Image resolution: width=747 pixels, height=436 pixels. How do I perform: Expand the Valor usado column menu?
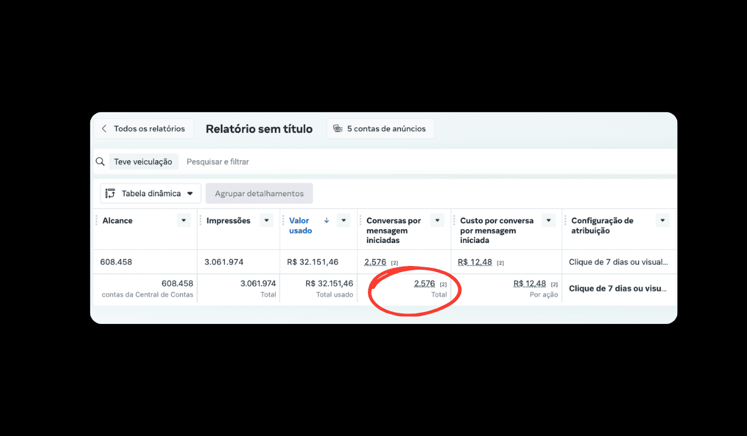point(343,220)
